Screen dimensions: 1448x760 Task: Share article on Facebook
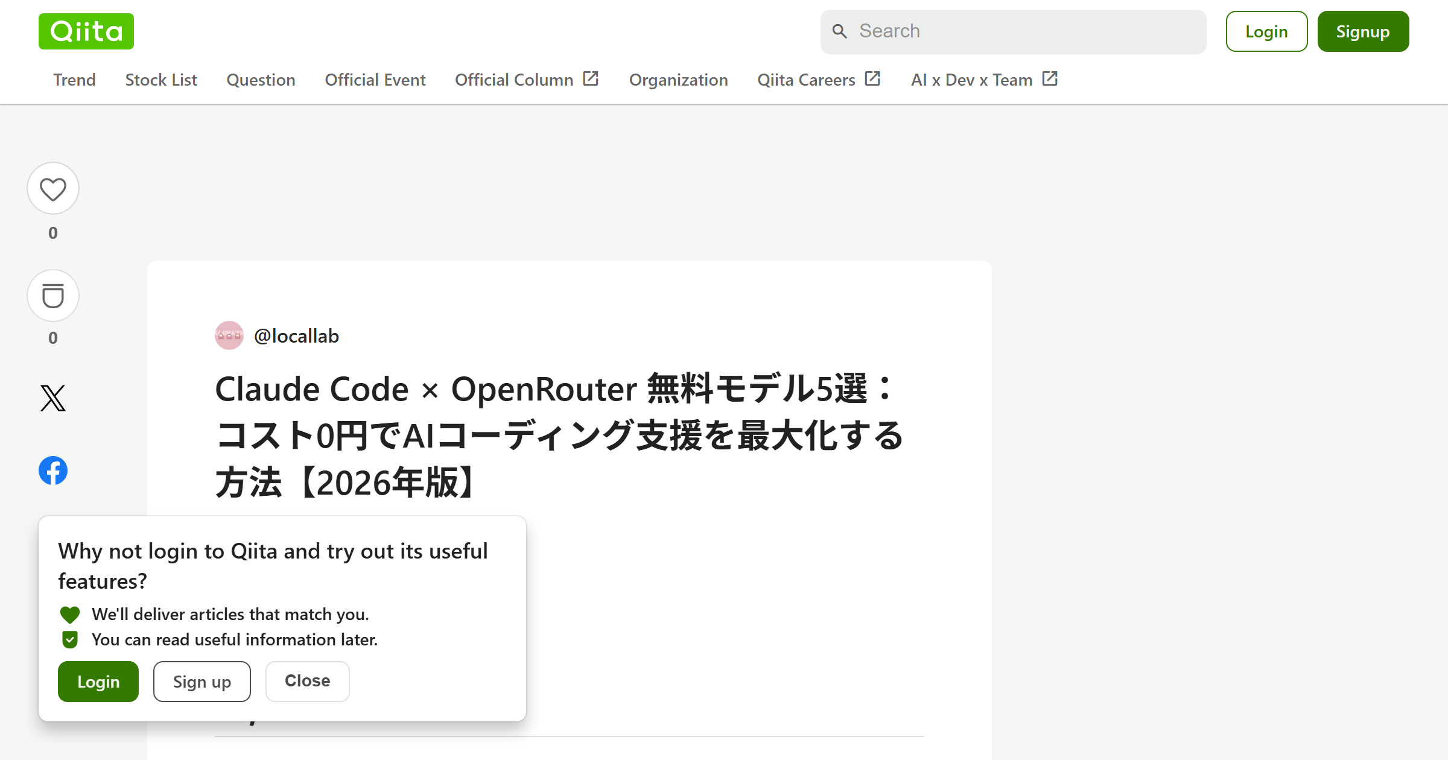click(53, 470)
